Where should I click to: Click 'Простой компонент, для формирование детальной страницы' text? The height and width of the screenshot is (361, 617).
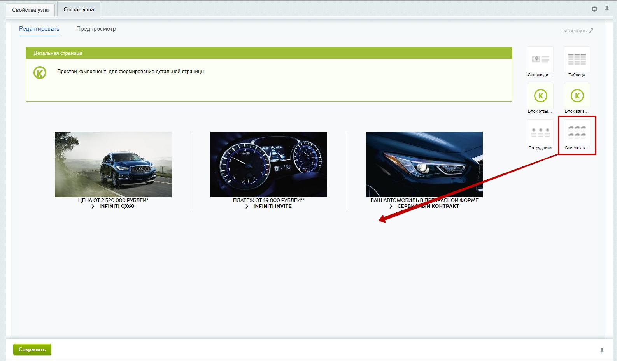coord(131,72)
